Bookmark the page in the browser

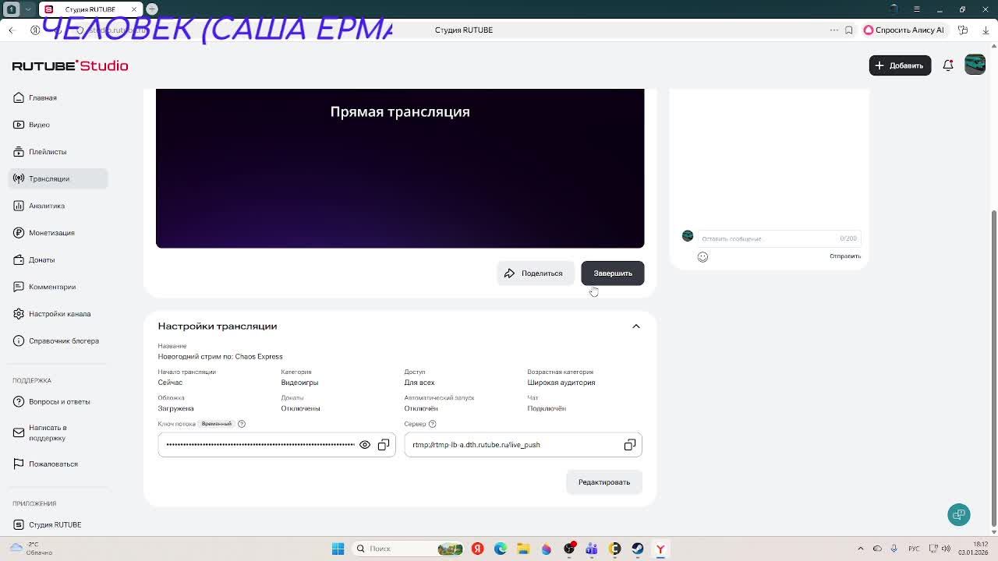click(x=849, y=30)
